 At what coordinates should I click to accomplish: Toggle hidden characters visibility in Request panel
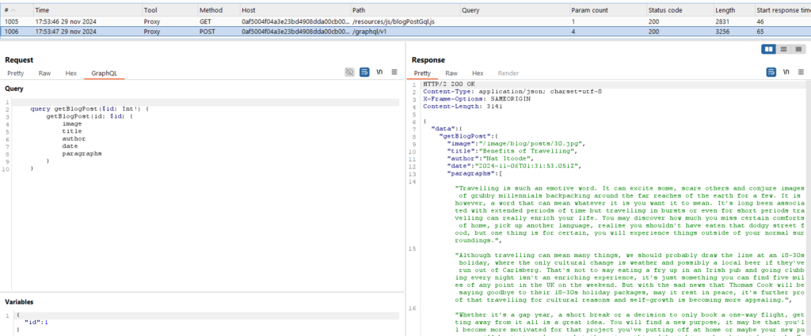[x=349, y=72]
